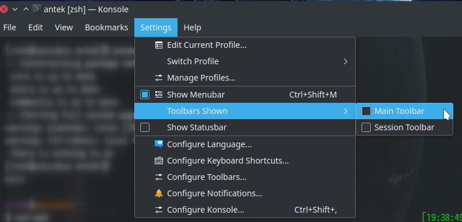Open Configure Konsole… entry
Screen dimensions: 462x222
coord(245,210)
